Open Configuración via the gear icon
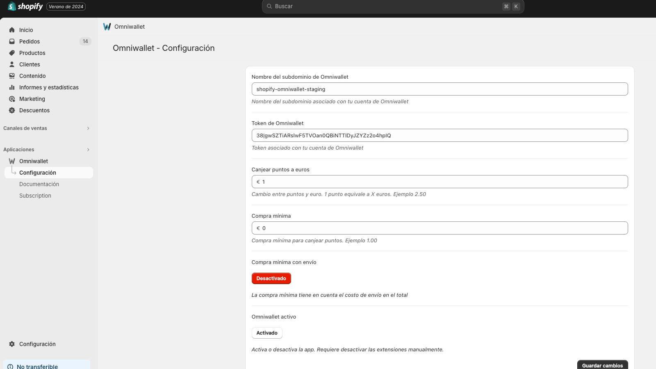 (11, 344)
